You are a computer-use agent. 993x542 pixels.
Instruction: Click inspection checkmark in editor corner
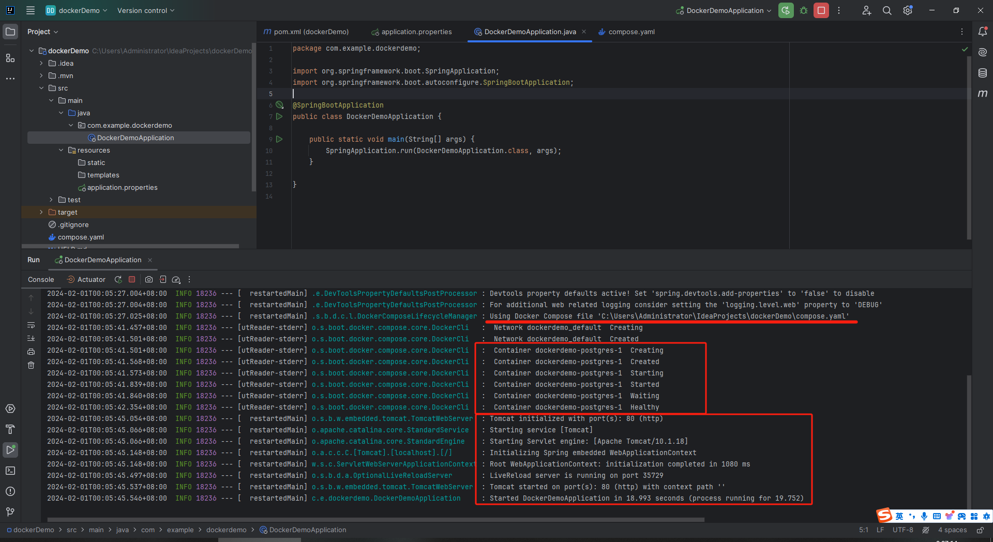coord(965,49)
